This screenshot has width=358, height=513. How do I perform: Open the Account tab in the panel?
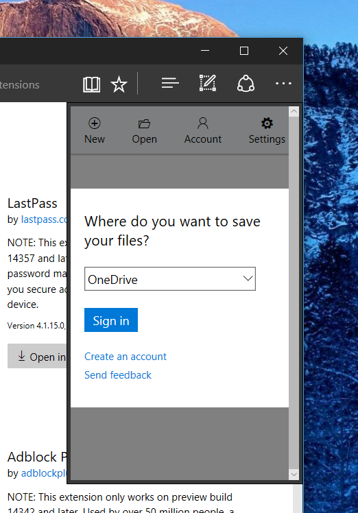(203, 131)
